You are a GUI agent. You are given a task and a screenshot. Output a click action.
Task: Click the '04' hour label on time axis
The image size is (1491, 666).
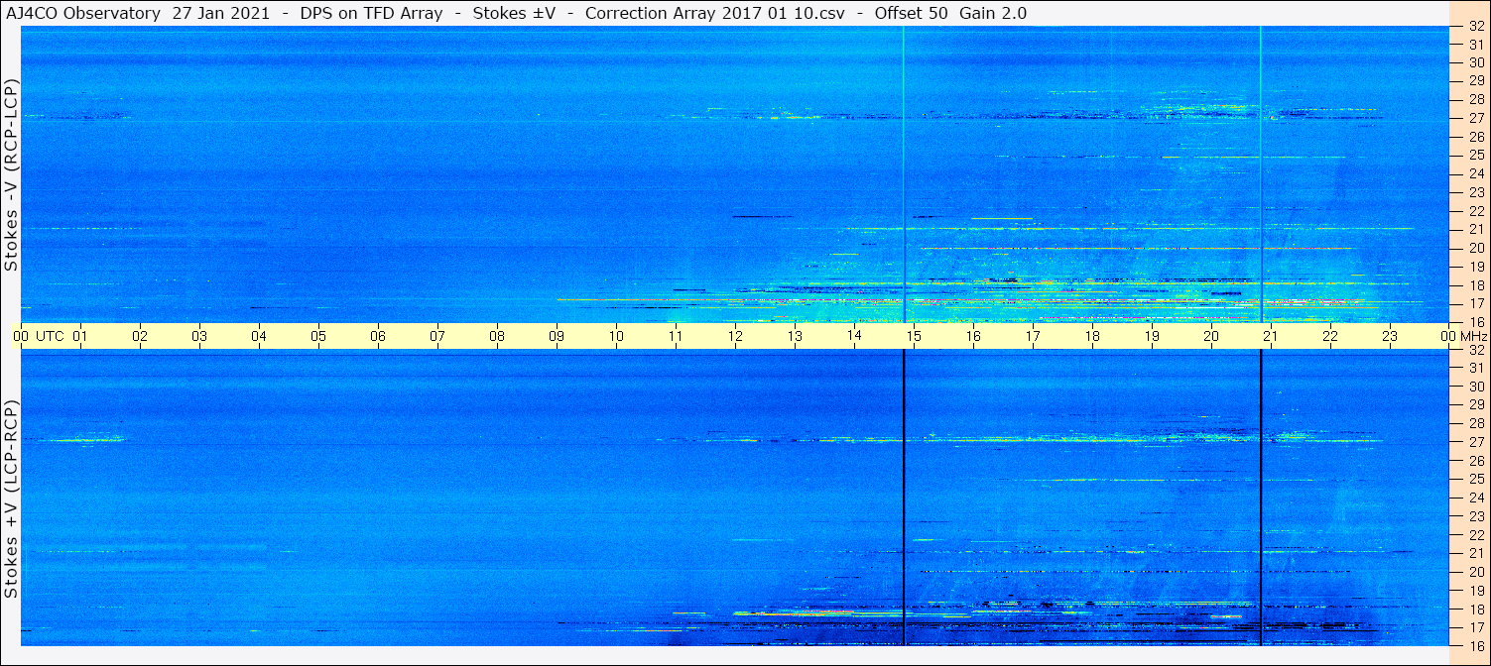pos(259,336)
